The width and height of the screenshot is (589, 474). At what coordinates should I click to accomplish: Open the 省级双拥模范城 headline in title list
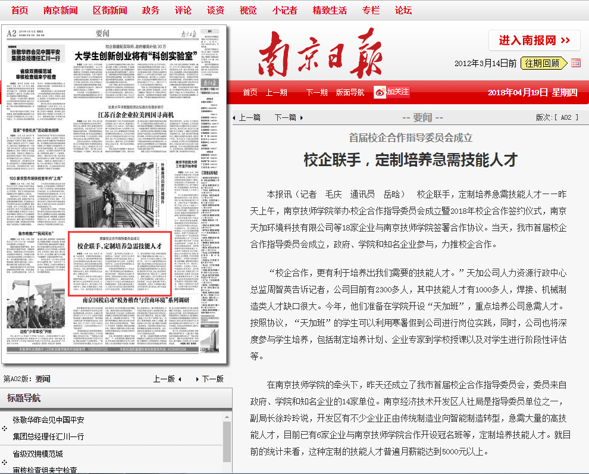(x=37, y=454)
